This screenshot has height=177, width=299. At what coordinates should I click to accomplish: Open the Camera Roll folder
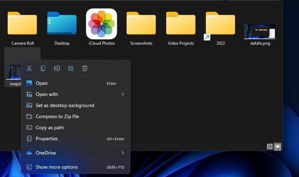pos(22,23)
